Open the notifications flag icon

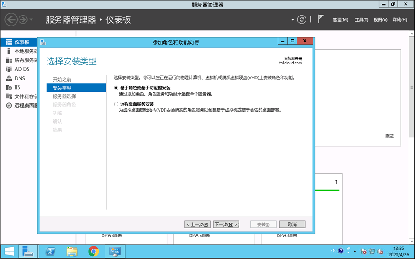[320, 19]
